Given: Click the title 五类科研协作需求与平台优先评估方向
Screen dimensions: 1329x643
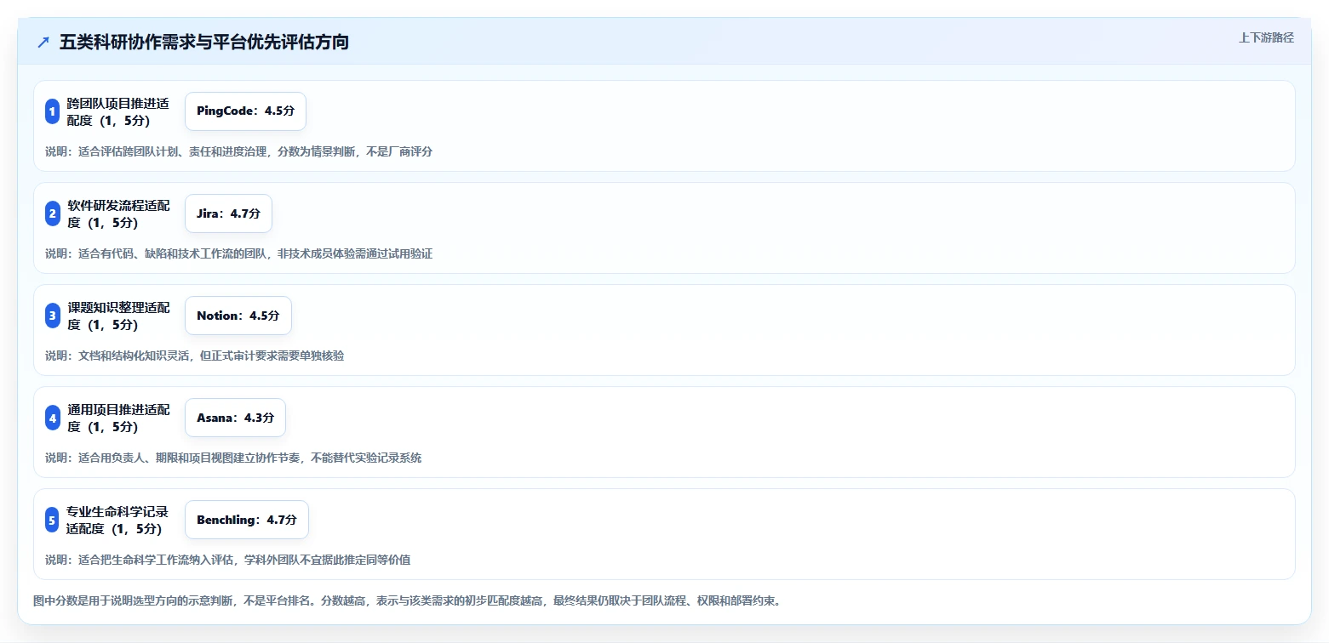Looking at the screenshot, I should pos(204,43).
